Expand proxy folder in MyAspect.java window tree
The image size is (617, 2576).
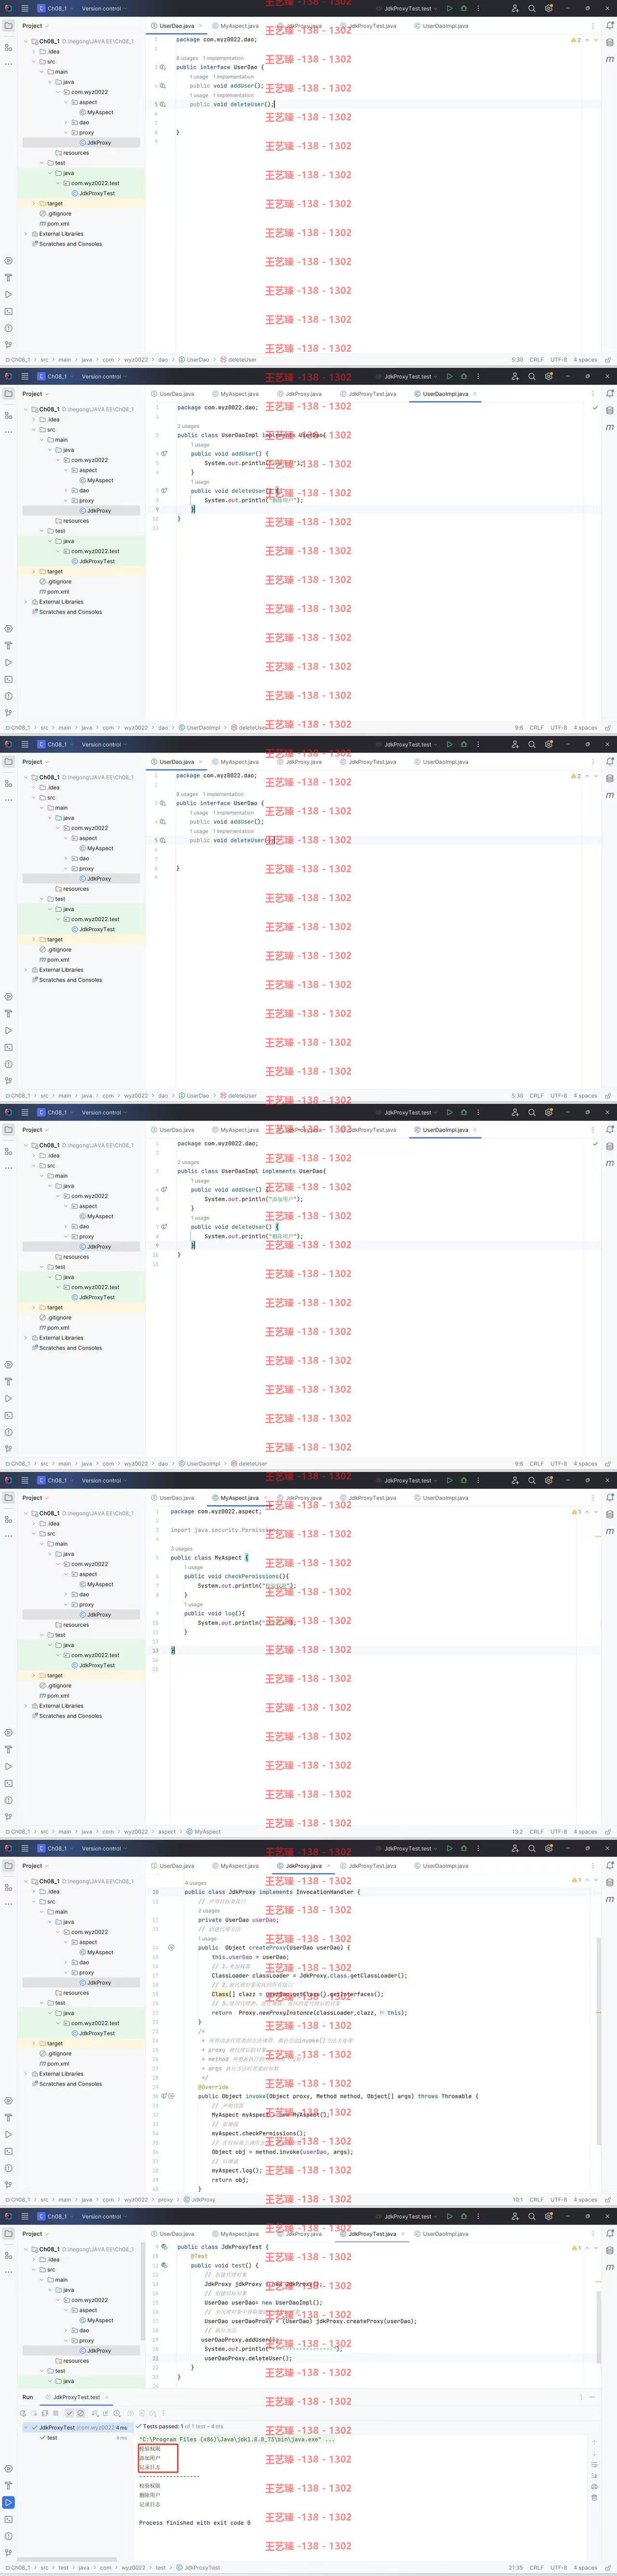click(66, 1604)
